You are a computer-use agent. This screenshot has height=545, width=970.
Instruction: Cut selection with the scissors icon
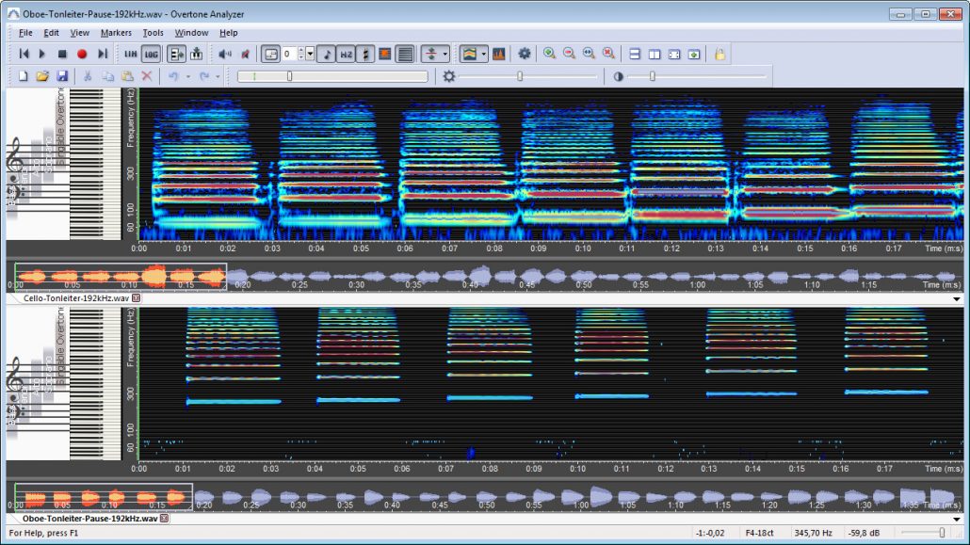(88, 76)
